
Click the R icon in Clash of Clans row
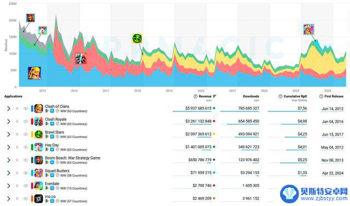point(17,109)
